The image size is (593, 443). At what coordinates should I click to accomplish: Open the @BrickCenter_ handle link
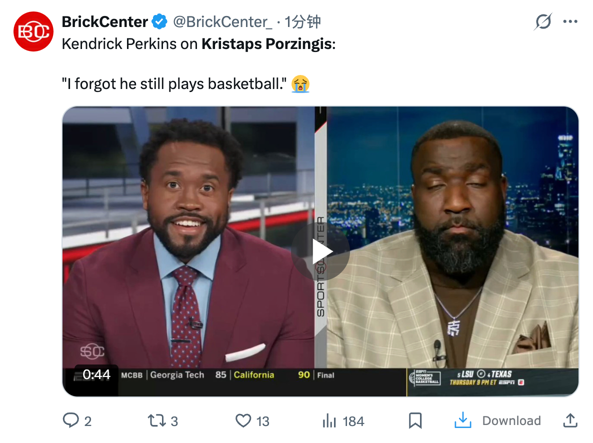click(222, 22)
